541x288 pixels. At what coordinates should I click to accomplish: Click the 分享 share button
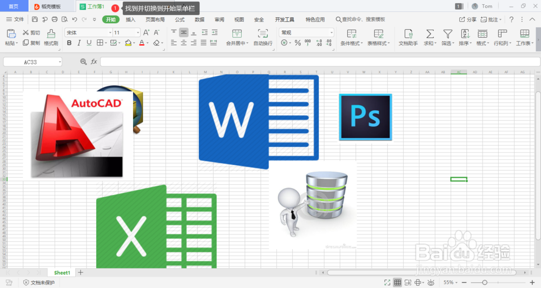467,19
